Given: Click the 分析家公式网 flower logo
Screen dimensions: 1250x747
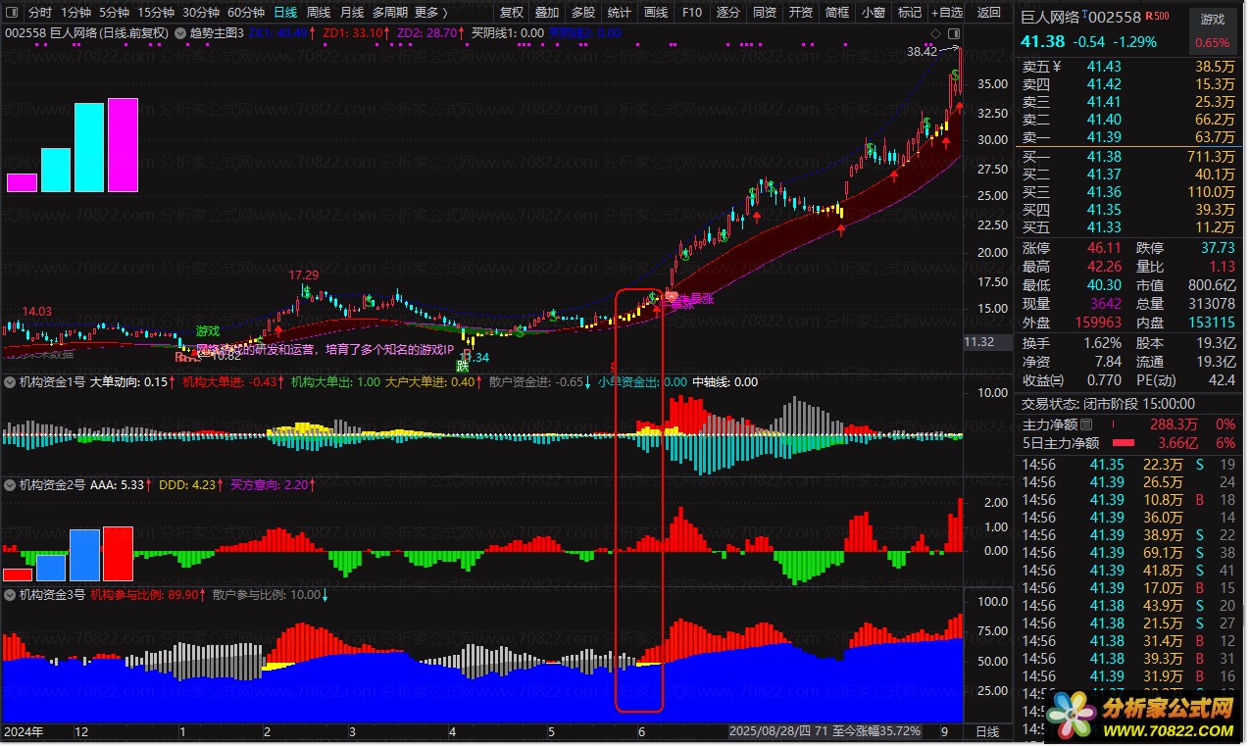Looking at the screenshot, I should coord(1071,716).
